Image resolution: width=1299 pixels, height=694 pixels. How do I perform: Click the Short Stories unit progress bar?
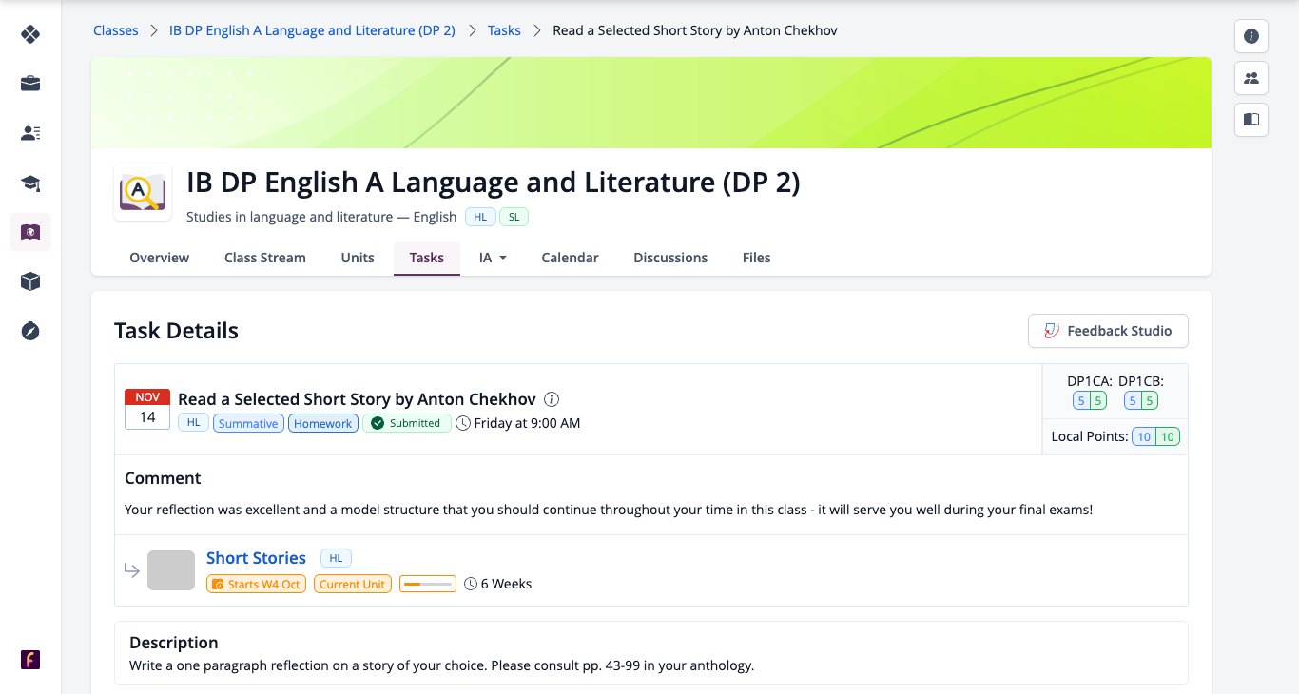click(427, 584)
